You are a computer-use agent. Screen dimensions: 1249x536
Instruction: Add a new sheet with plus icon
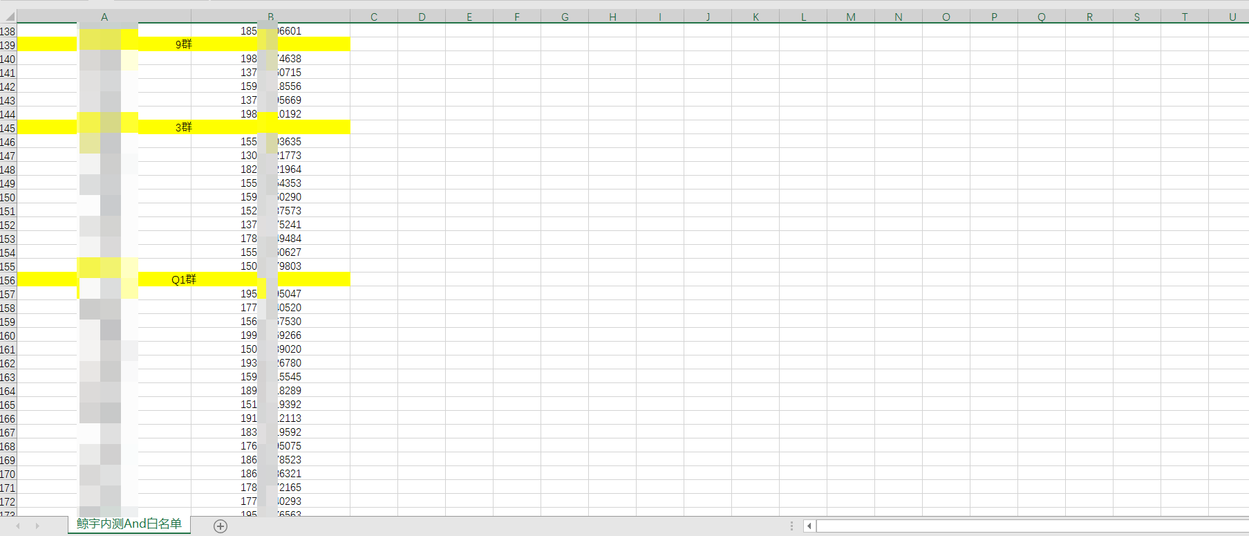click(x=220, y=526)
